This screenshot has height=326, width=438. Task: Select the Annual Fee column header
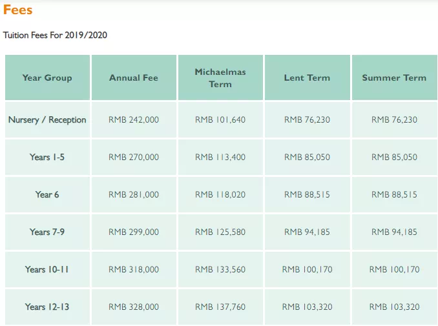pyautogui.click(x=134, y=77)
